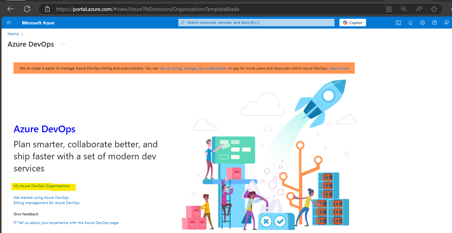Screen dimensions: 452x233
Task: Add page to favorites with star icon
Action: tap(434, 9)
